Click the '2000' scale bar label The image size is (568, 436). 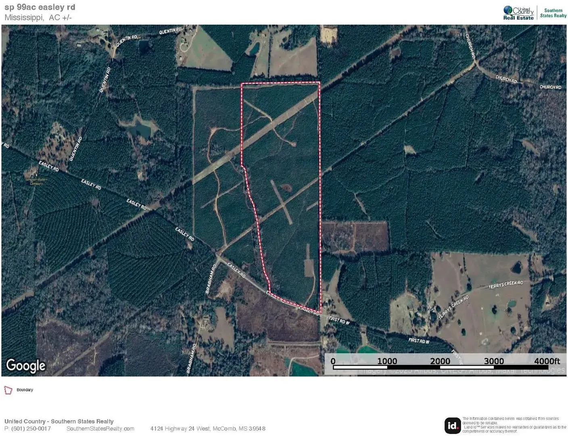point(440,361)
